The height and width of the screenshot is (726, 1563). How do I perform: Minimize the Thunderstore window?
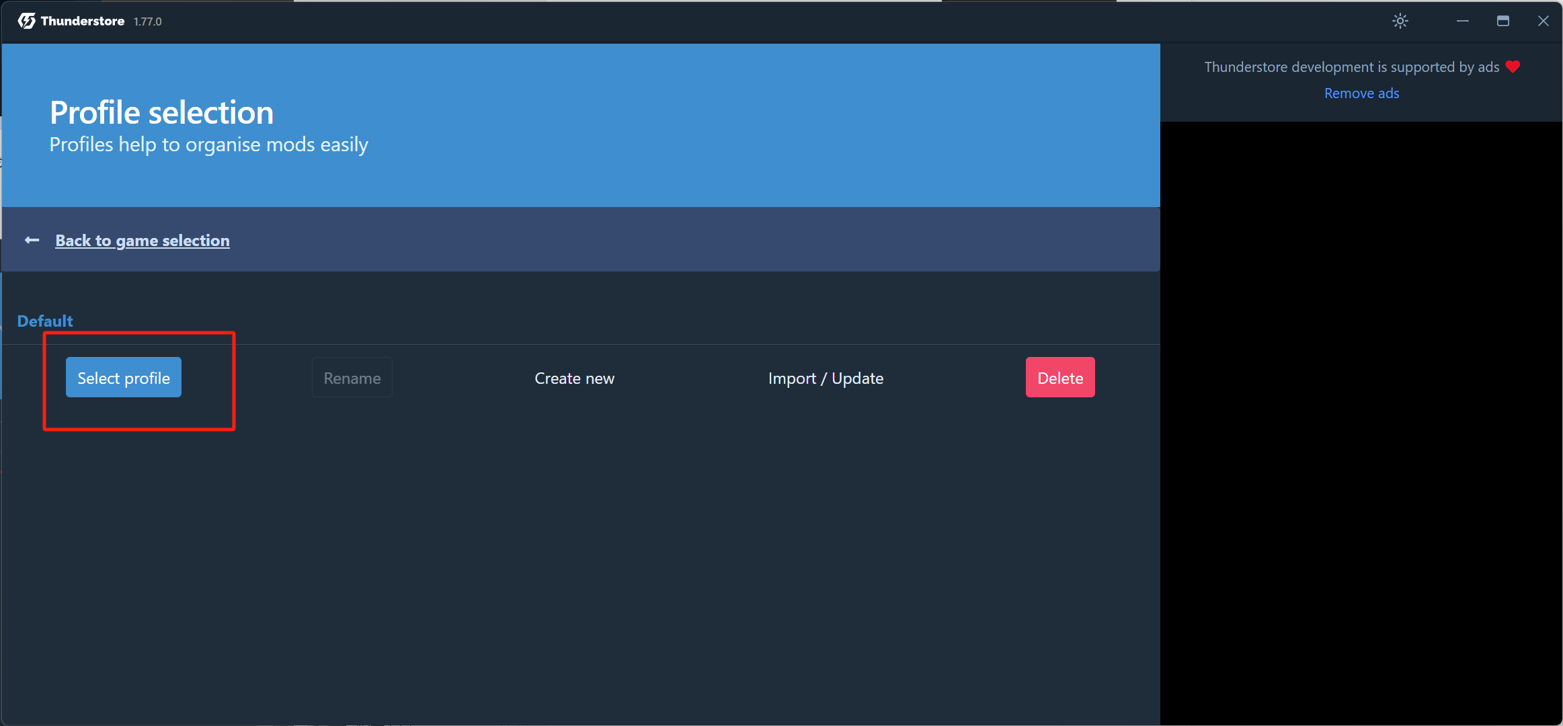click(x=1462, y=21)
